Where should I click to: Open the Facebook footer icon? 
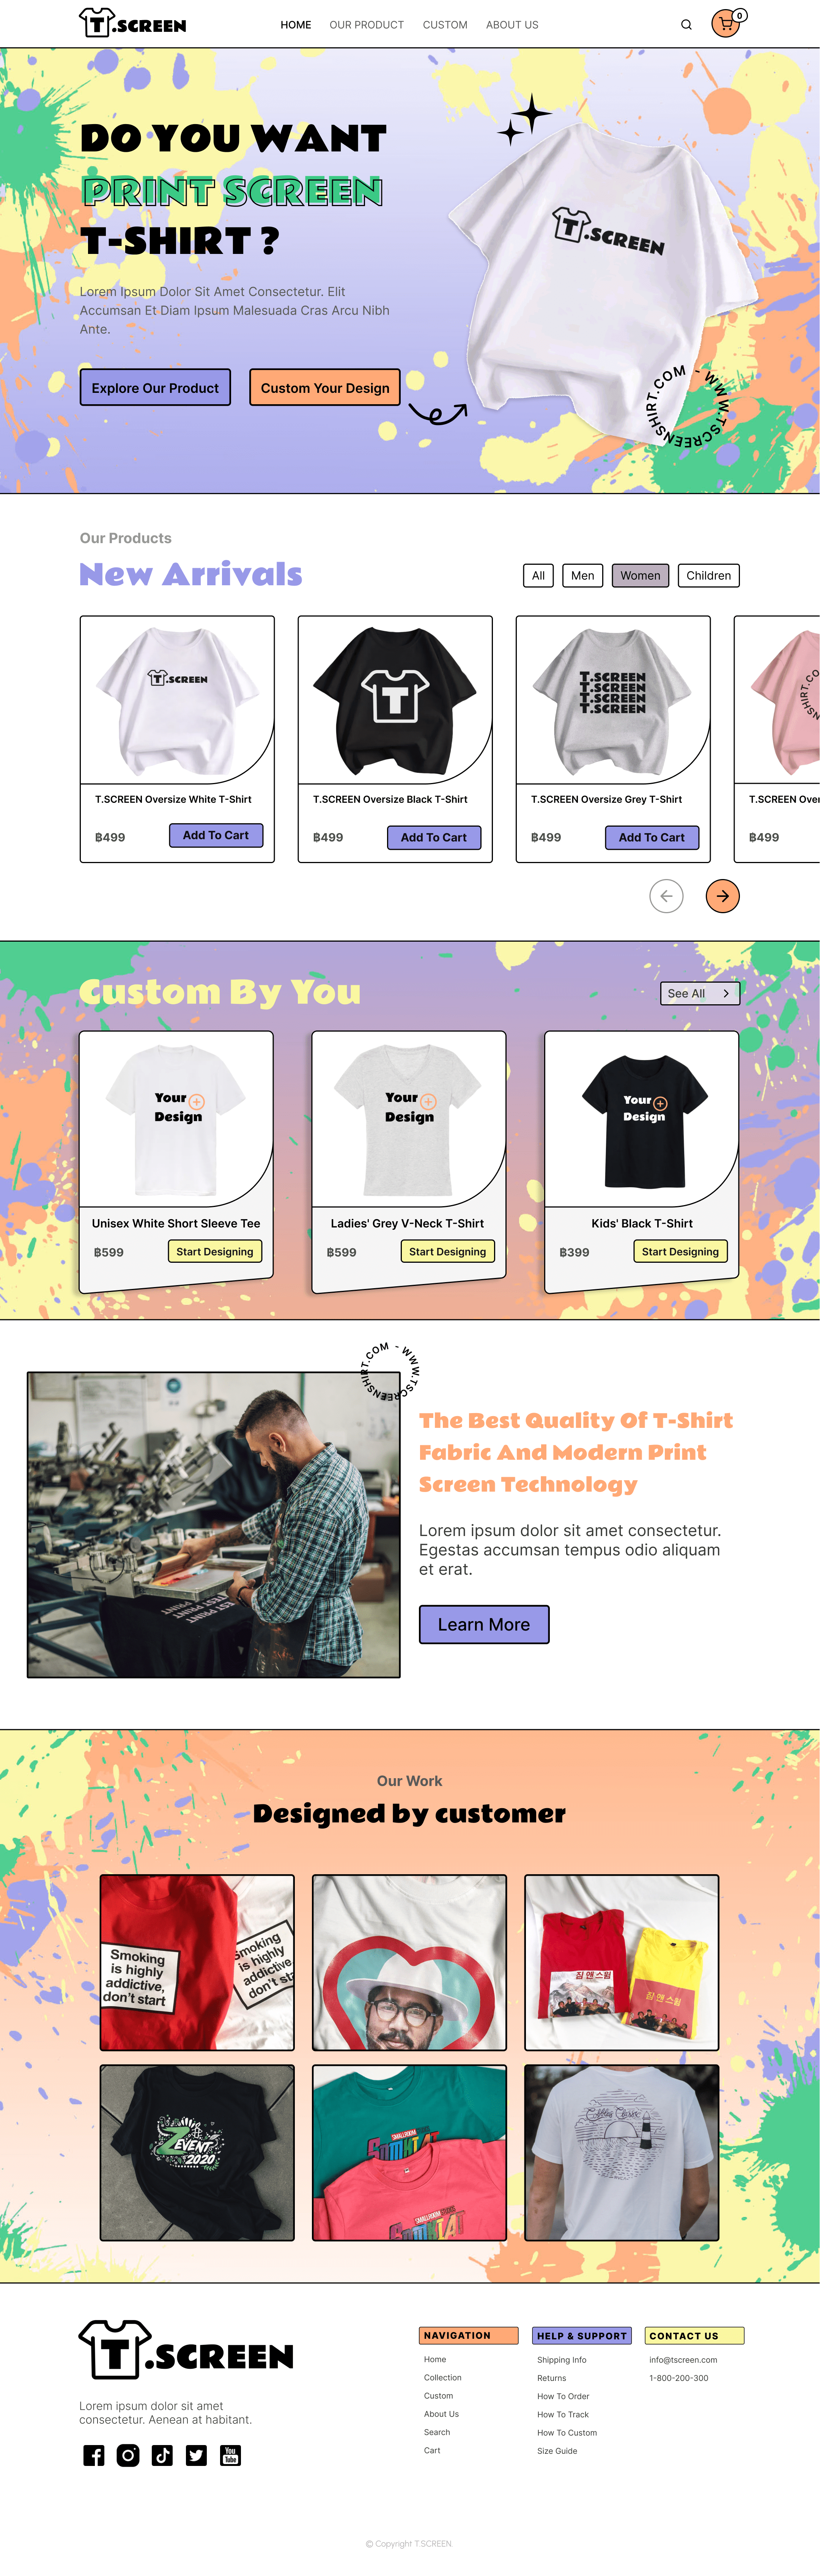click(94, 2455)
